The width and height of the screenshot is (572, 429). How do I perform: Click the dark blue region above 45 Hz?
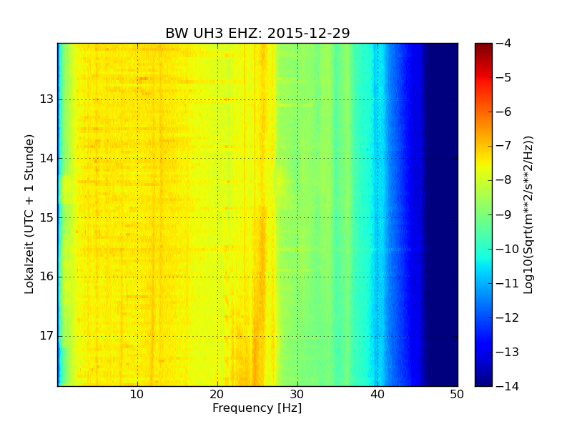tap(440, 214)
